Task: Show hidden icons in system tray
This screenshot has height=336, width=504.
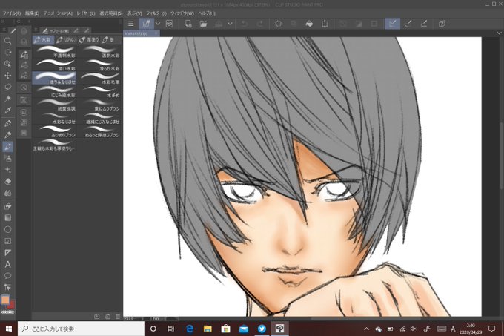Action: click(x=366, y=329)
